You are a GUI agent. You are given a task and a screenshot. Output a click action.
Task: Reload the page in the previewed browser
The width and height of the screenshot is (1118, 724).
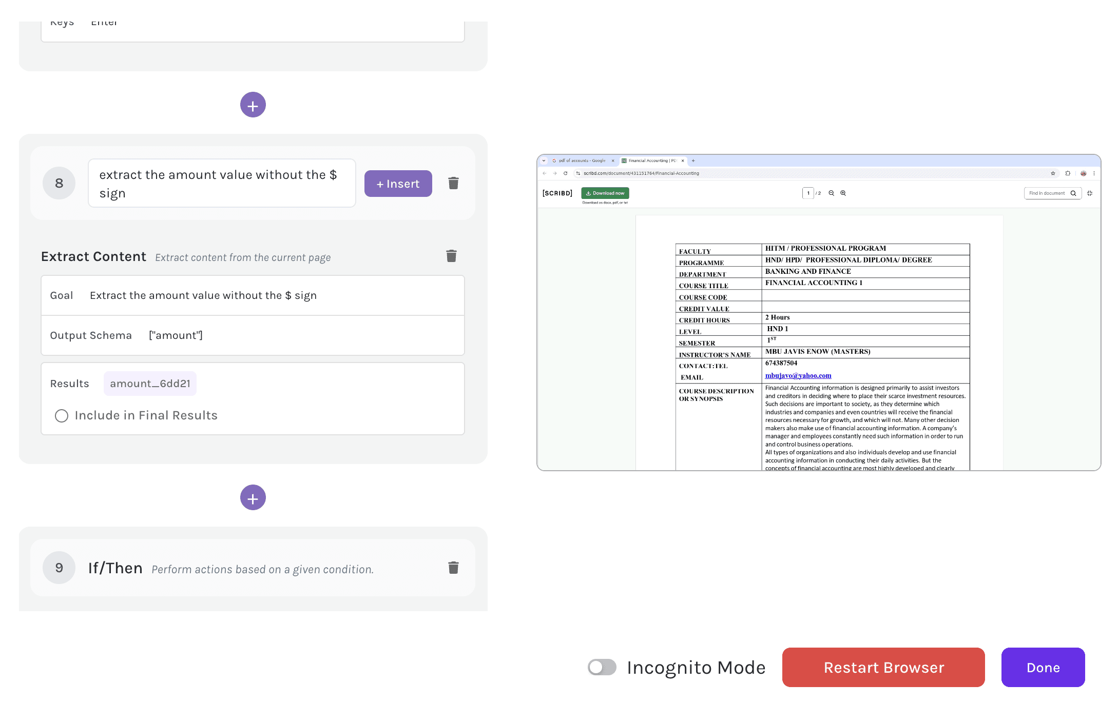[566, 173]
